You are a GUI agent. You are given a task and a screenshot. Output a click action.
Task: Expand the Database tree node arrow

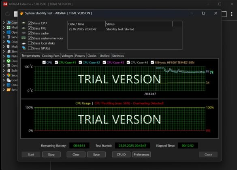4,85
